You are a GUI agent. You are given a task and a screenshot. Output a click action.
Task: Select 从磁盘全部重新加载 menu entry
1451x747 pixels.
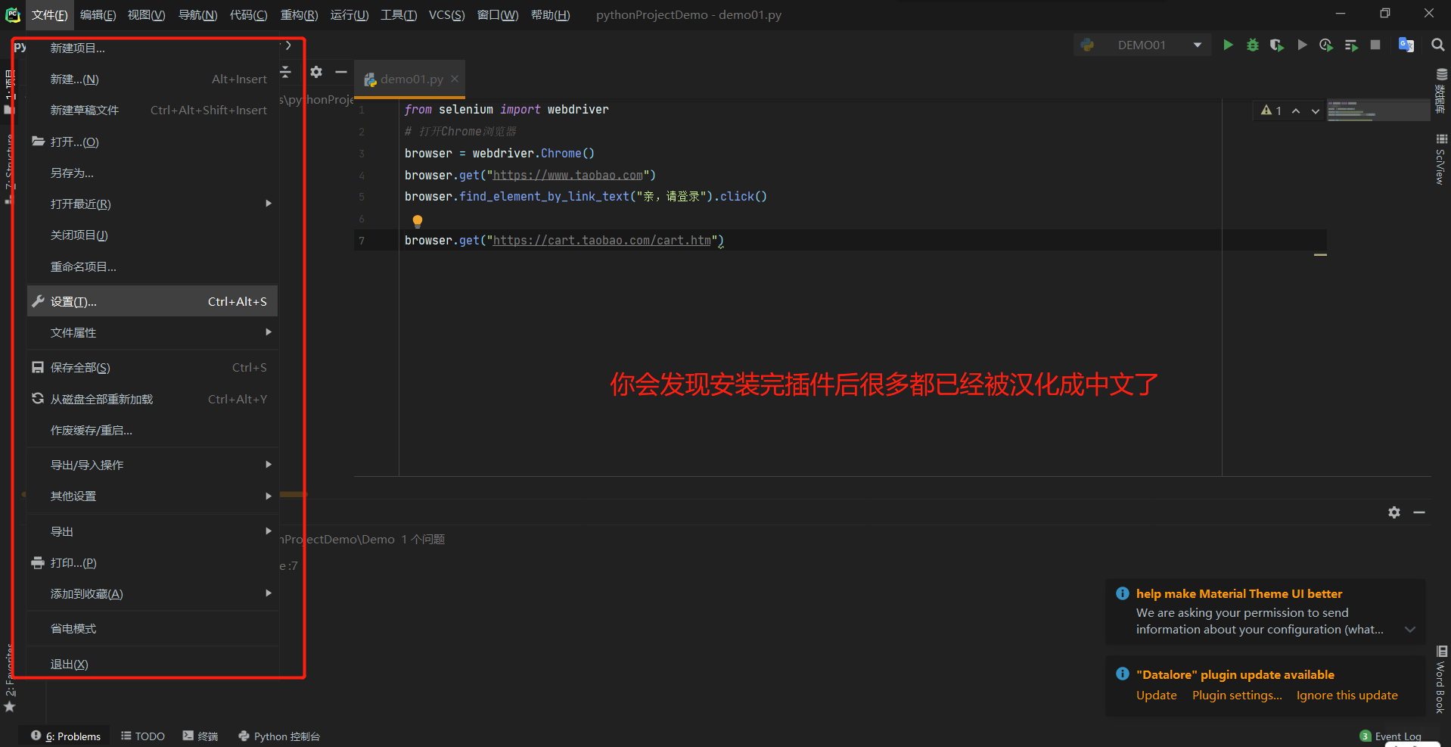tap(153, 399)
